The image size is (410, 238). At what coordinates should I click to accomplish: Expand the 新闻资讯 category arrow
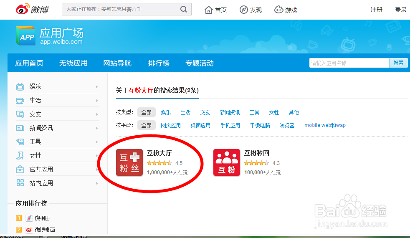pos(97,128)
